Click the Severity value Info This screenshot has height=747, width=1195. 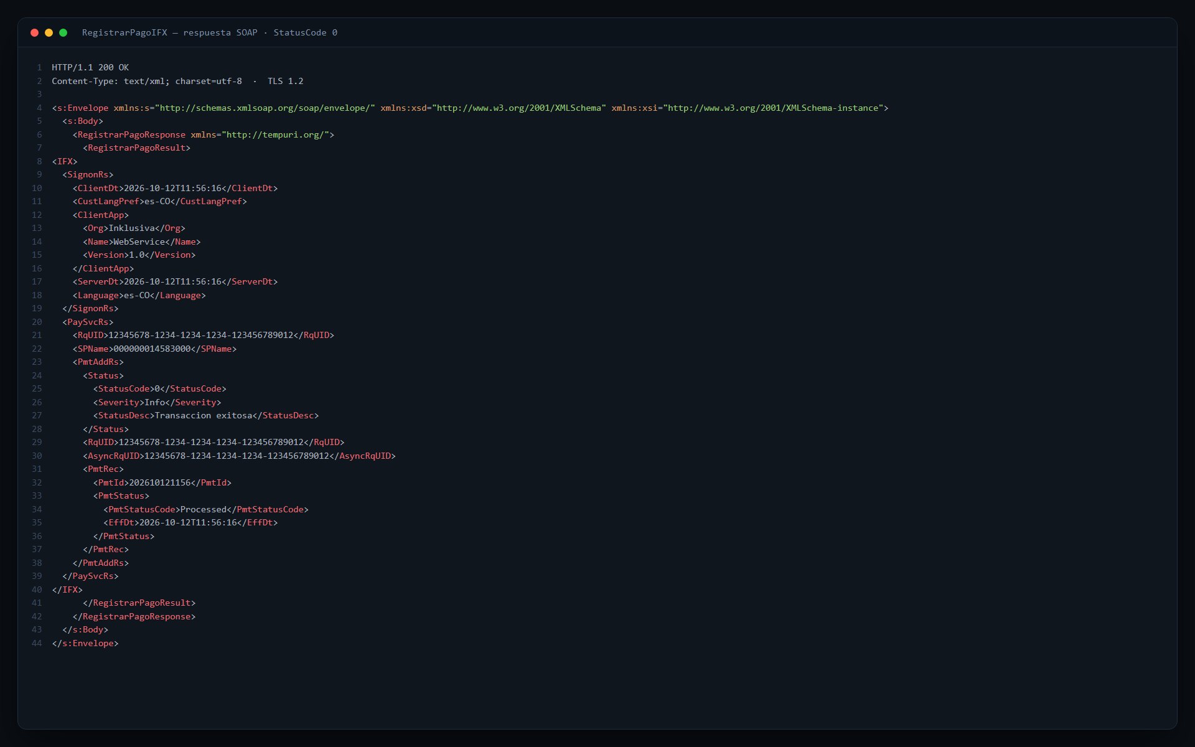click(155, 402)
